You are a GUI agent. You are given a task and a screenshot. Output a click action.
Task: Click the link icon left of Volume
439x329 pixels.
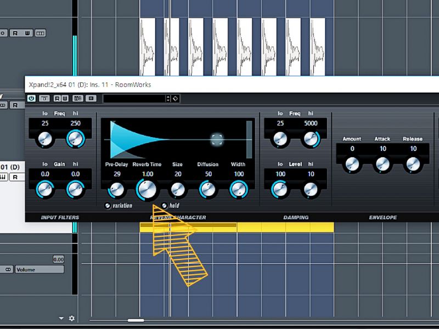point(8,269)
